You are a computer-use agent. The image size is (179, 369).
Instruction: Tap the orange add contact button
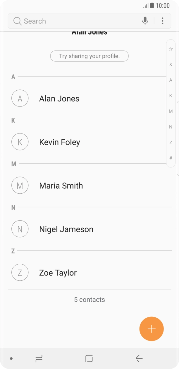(152, 329)
